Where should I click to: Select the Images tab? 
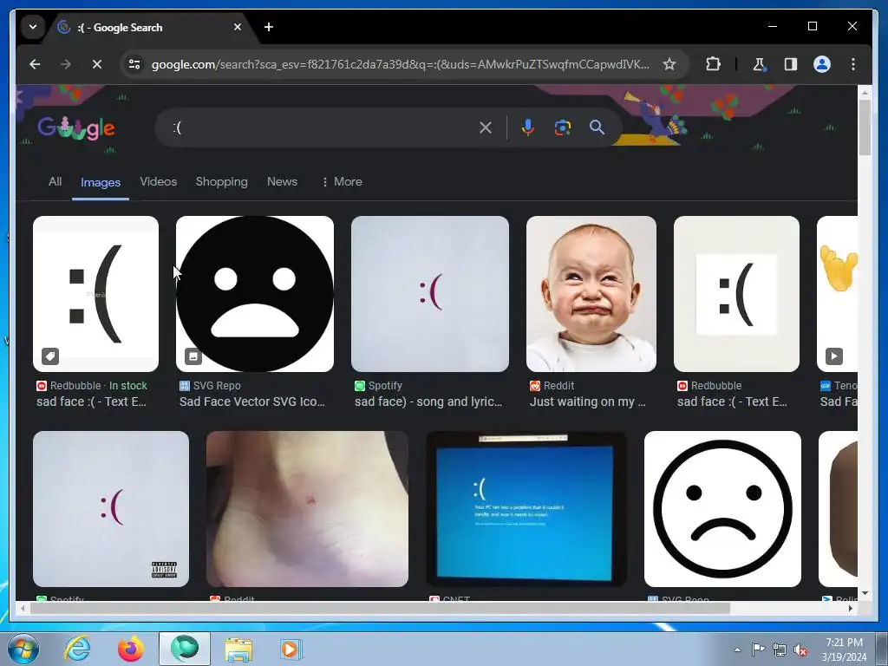point(101,182)
